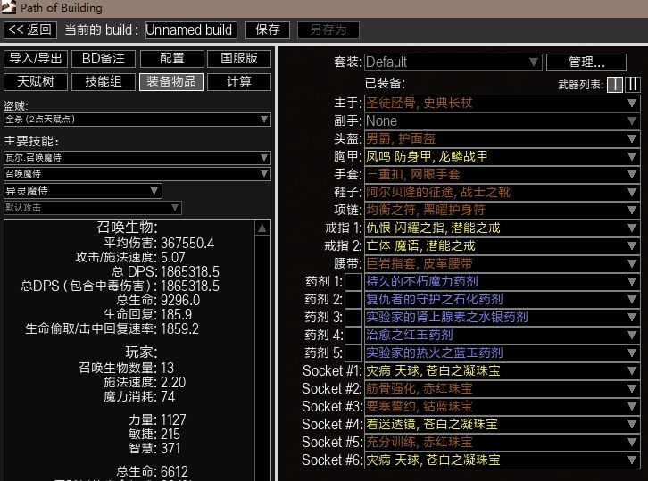Switch to 国服版 version
The height and width of the screenshot is (481, 648).
pyautogui.click(x=239, y=59)
